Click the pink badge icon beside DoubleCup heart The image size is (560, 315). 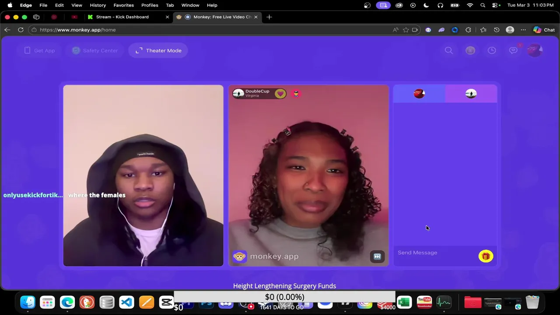[x=296, y=94]
